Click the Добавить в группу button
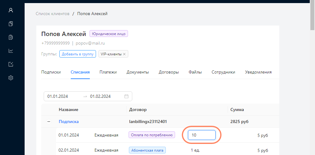 coord(78,54)
